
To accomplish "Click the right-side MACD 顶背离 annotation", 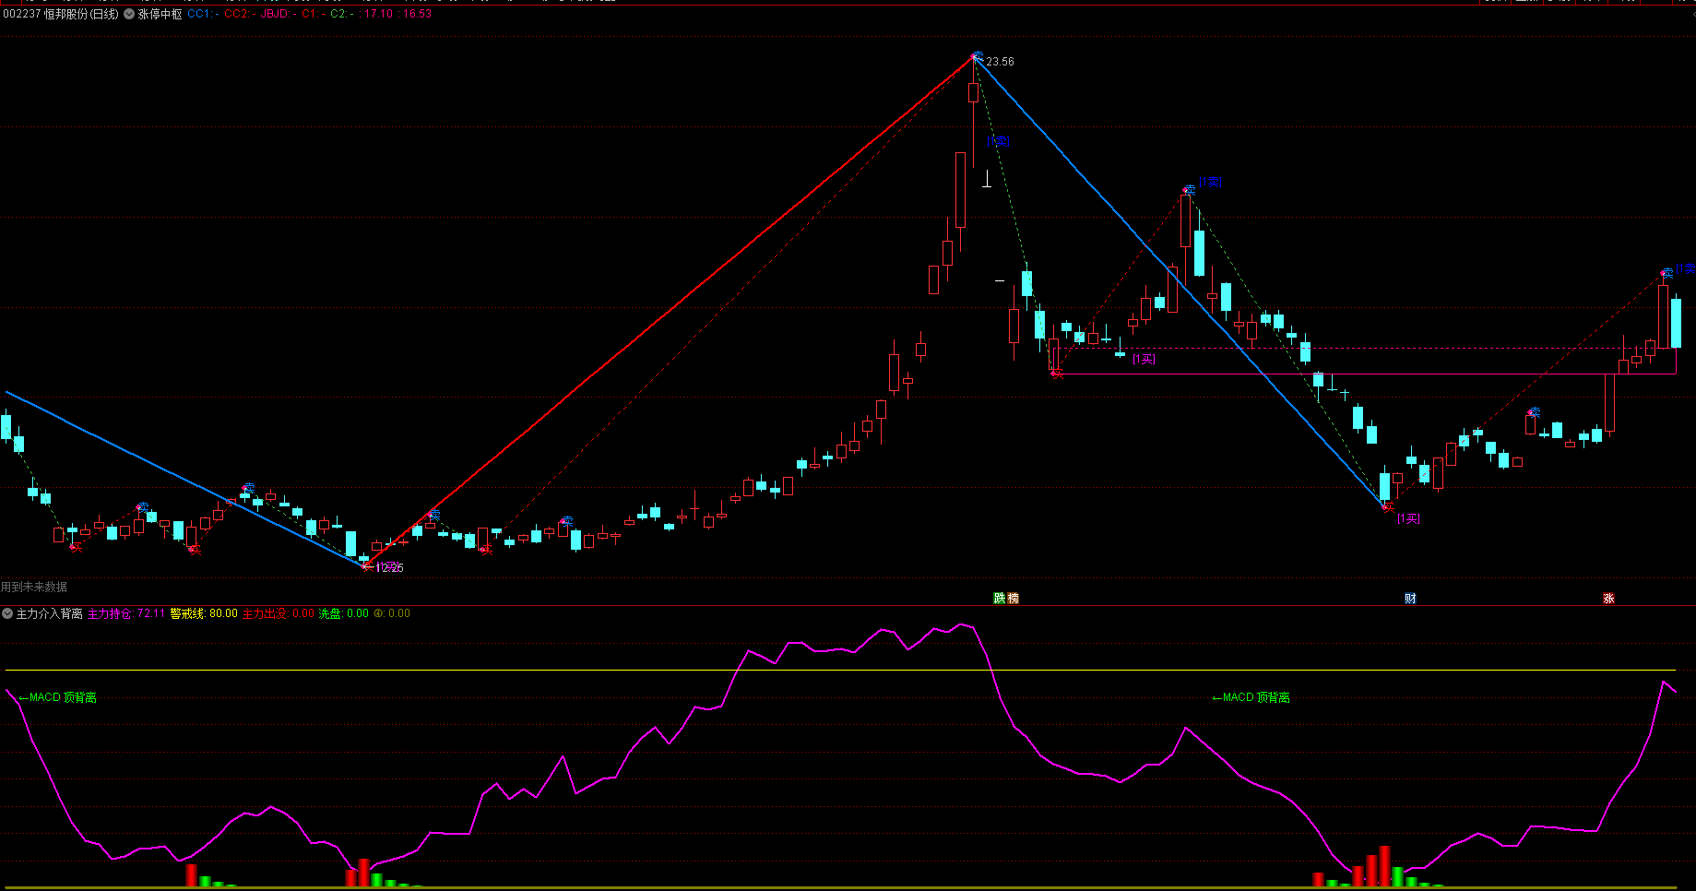I will pyautogui.click(x=1251, y=697).
